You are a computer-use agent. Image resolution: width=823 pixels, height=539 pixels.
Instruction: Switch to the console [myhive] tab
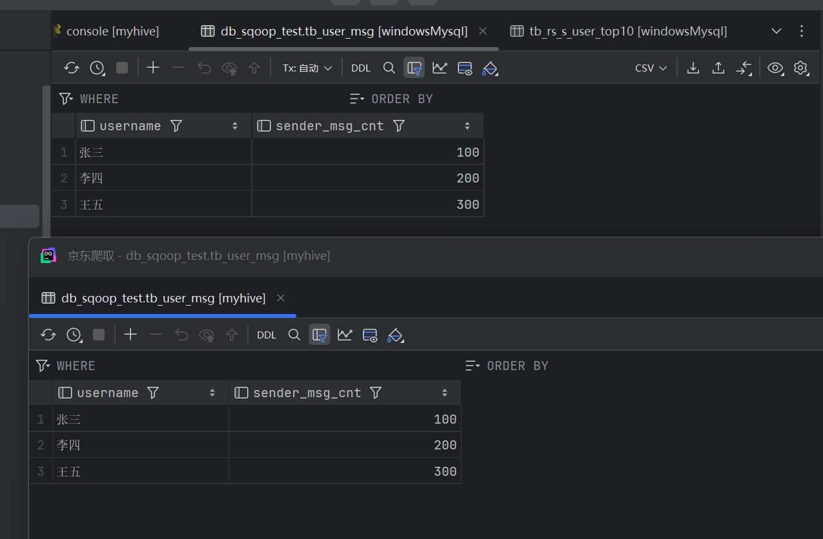click(x=105, y=31)
